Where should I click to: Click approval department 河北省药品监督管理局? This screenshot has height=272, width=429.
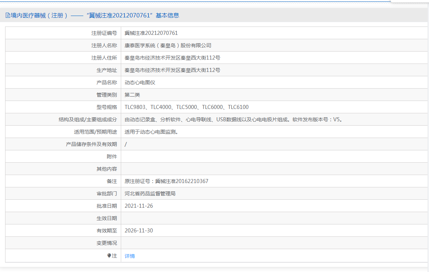click(x=150, y=194)
